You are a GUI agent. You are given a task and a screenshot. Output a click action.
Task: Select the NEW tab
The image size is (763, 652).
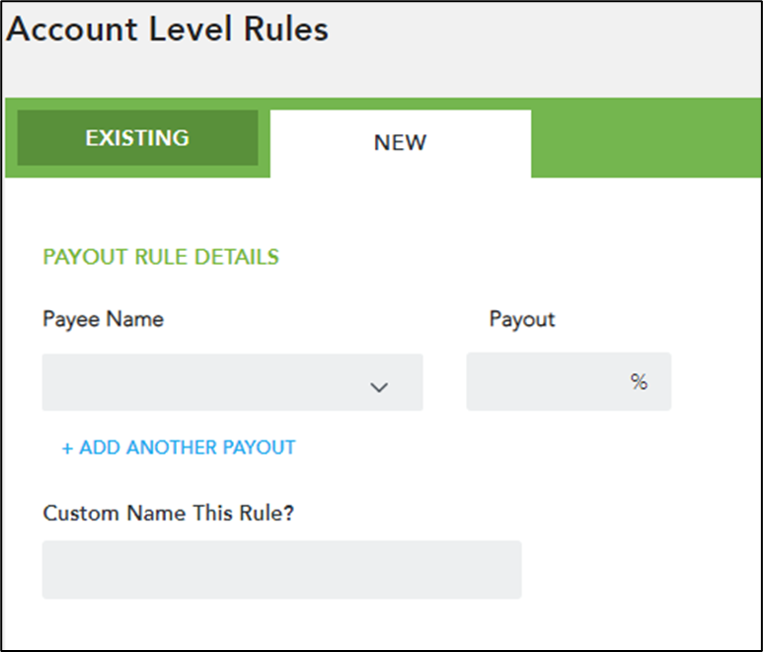(401, 143)
